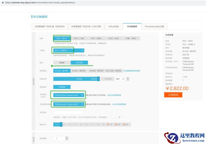
Task: Open the 华东 1 可用区 B zone dropdown
Action: (x=69, y=50)
